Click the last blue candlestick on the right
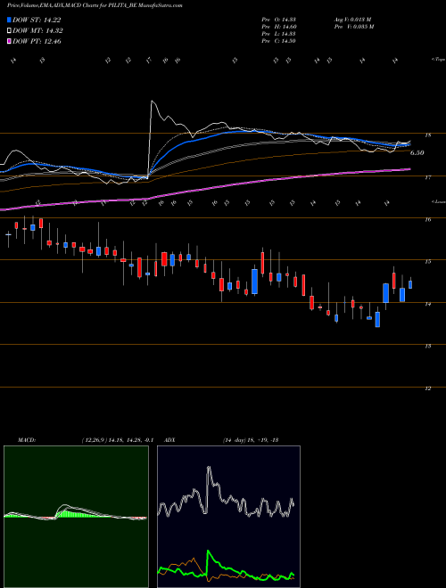This screenshot has height=588, width=446. tap(410, 284)
